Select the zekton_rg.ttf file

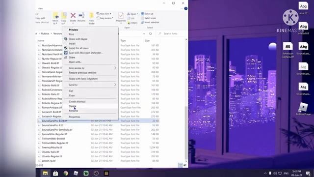49,161
